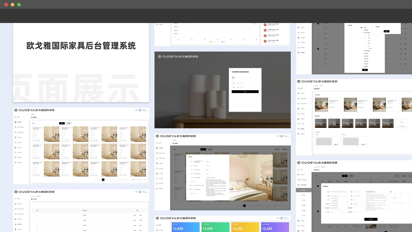The image size is (412, 232).
Task: Click the previous-page arrow in the product-grid inventory mockup pagination
Action: coord(97,180)
